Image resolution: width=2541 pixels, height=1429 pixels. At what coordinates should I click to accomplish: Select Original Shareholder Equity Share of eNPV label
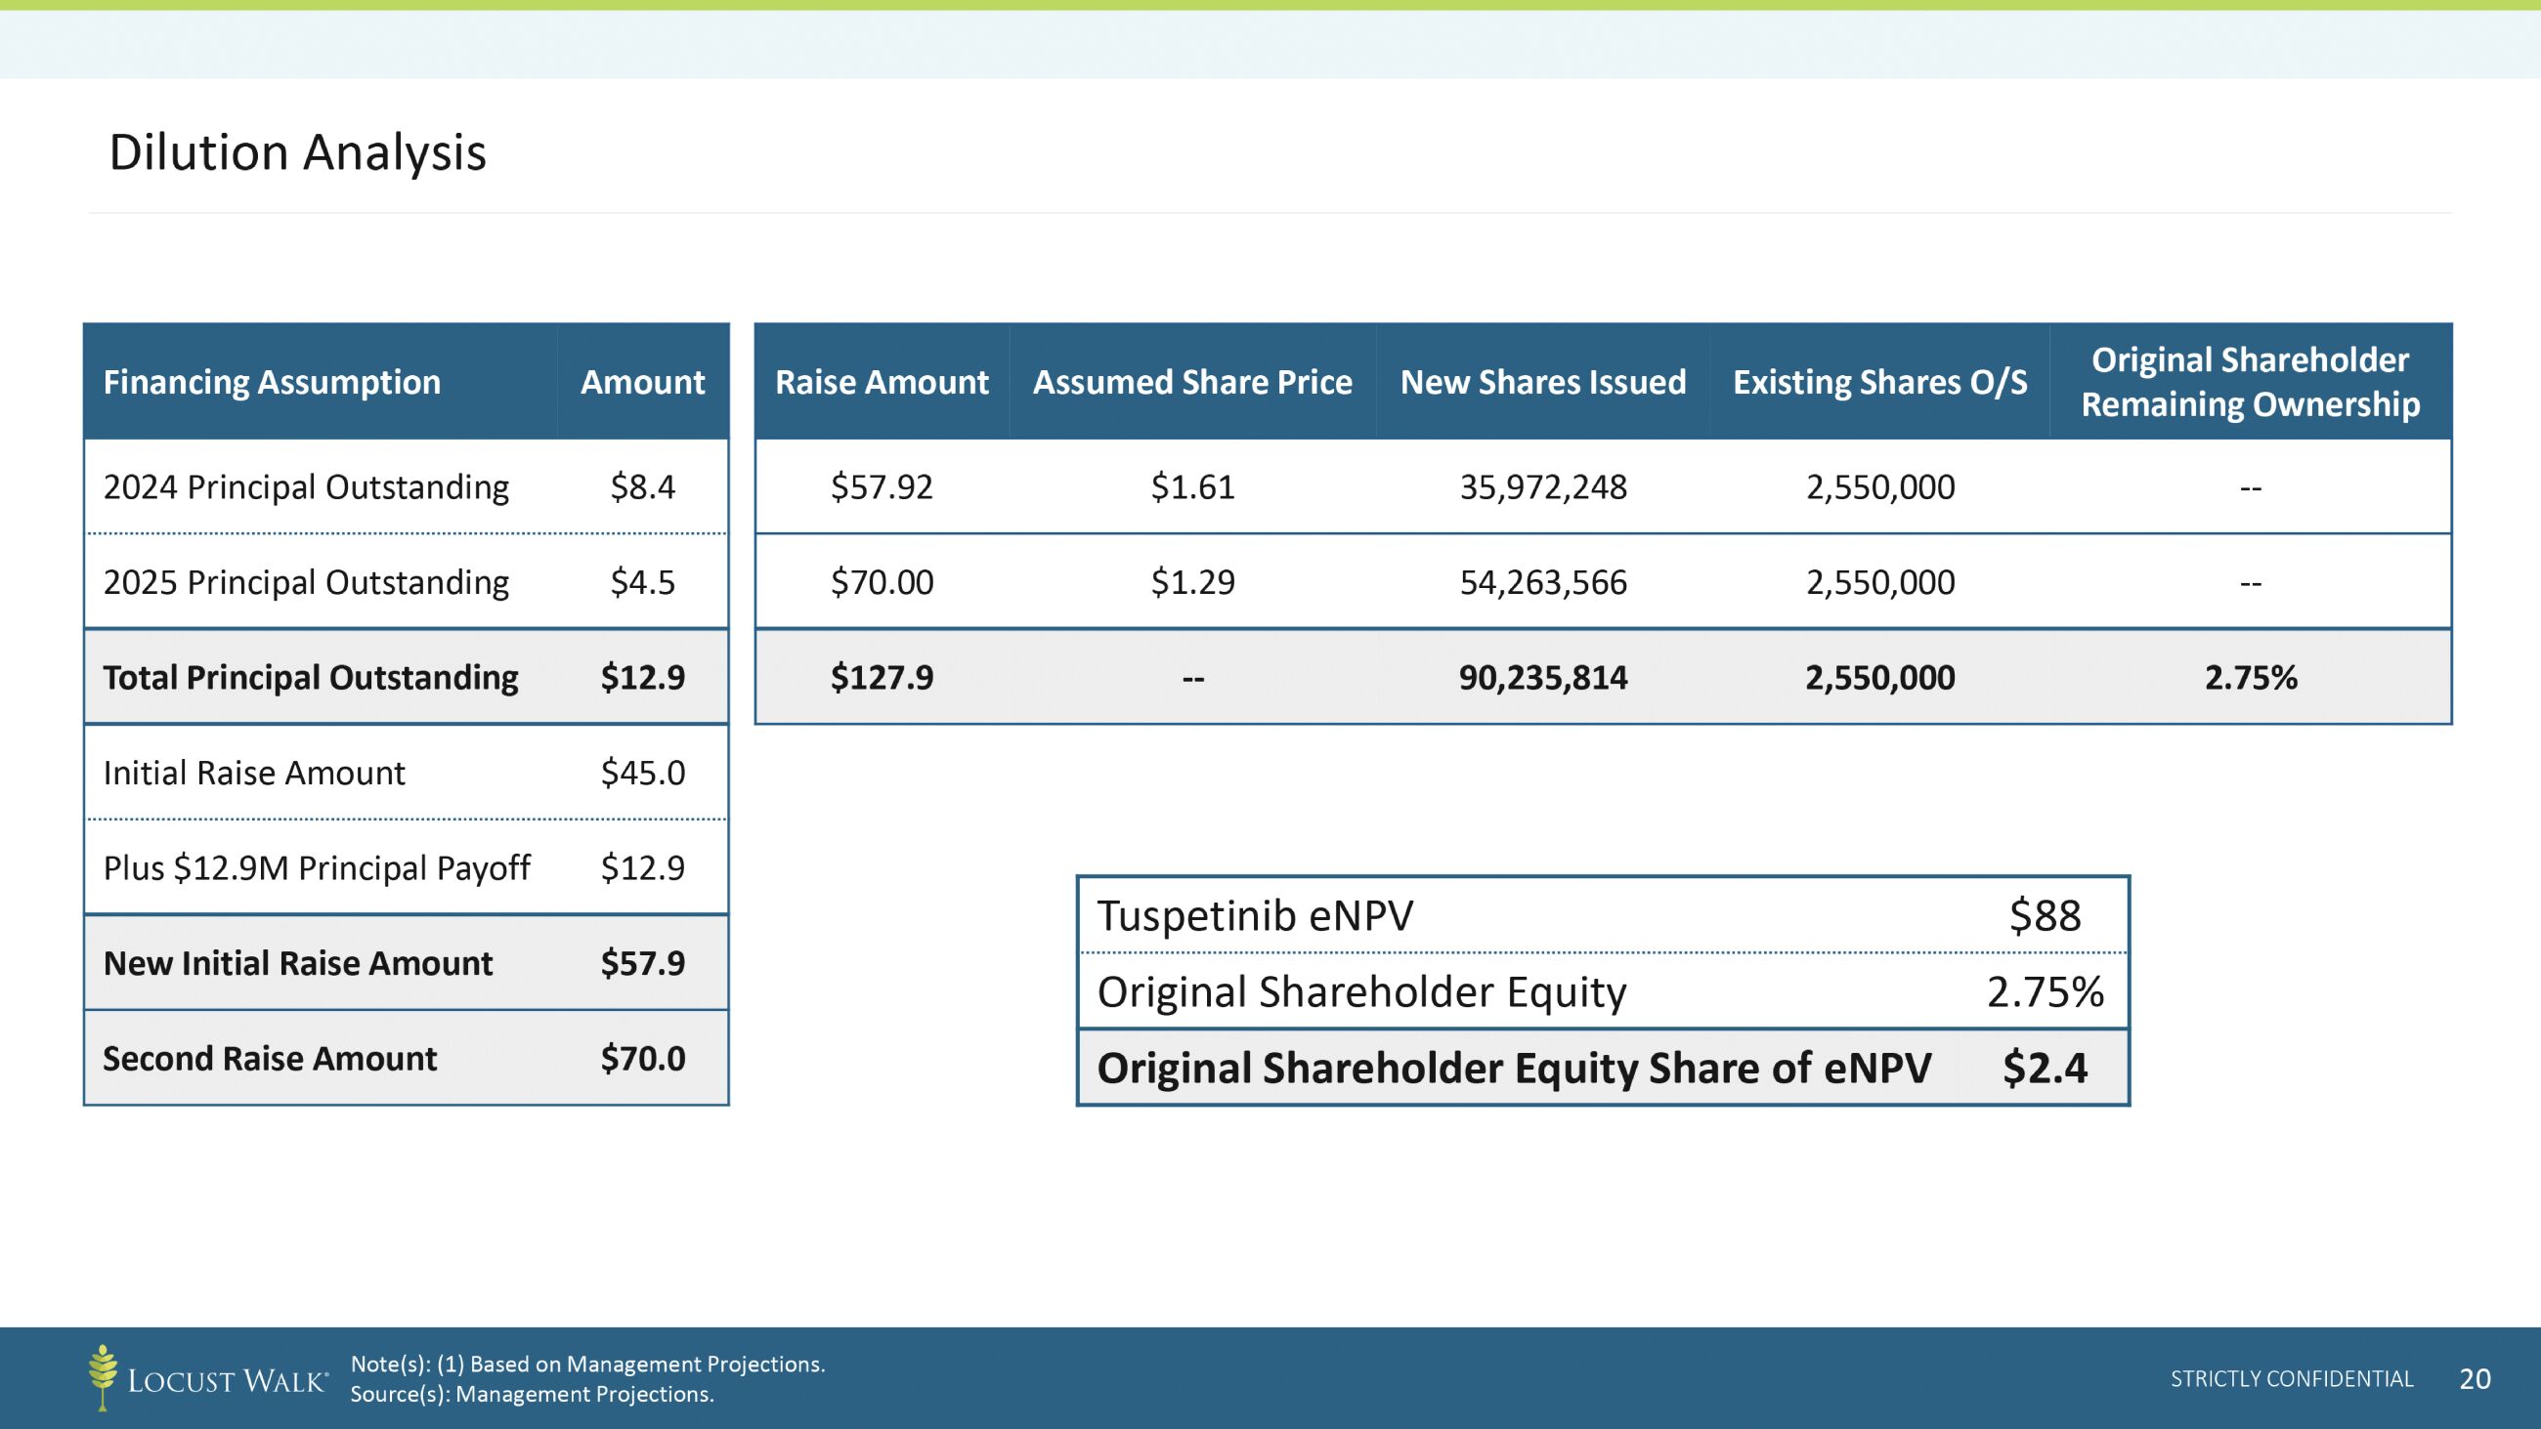(1513, 1068)
